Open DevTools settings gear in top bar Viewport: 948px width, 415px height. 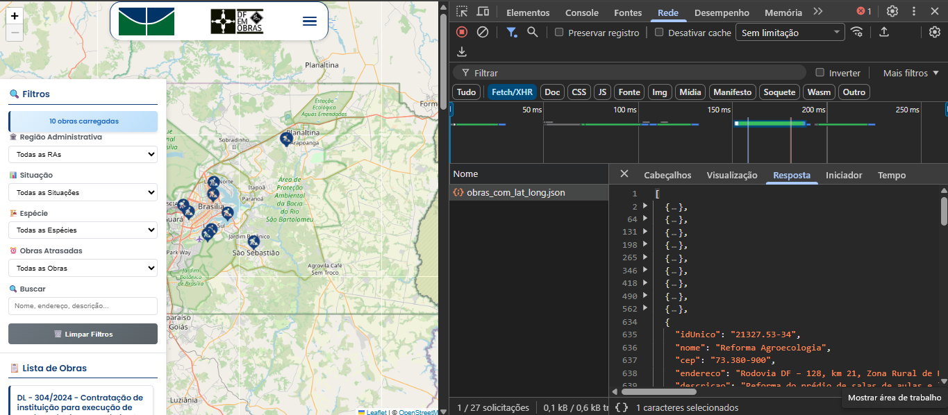pos(892,12)
